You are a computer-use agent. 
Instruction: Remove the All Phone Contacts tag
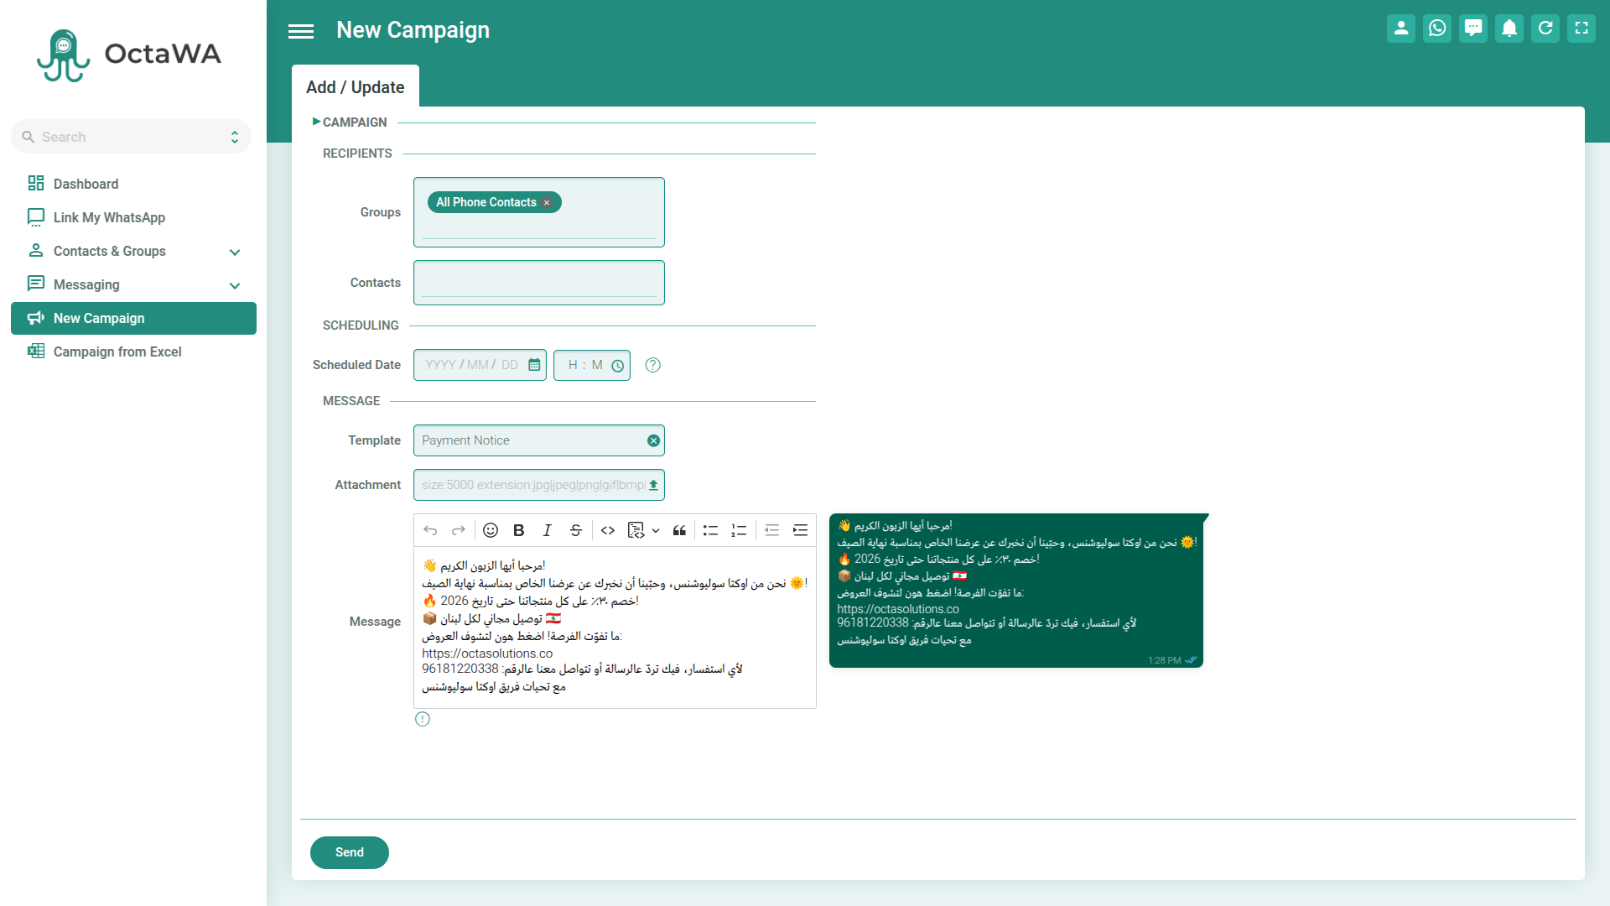pos(547,203)
